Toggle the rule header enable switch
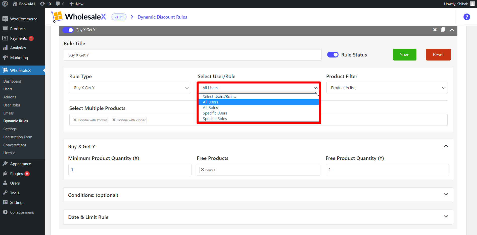 [68, 30]
